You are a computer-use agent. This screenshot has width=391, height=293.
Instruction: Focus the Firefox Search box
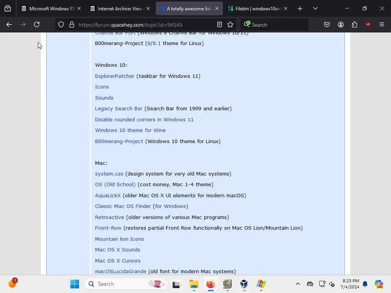point(274,25)
